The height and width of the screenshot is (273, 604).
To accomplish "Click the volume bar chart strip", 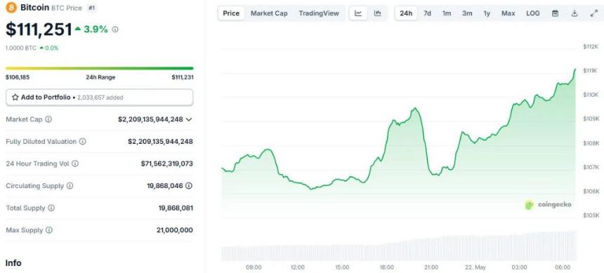I will click(399, 246).
